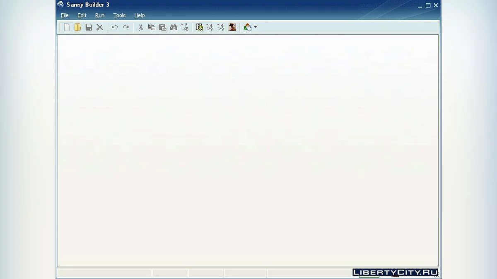The height and width of the screenshot is (279, 497).
Task: Open the Run menu
Action: [x=100, y=15]
